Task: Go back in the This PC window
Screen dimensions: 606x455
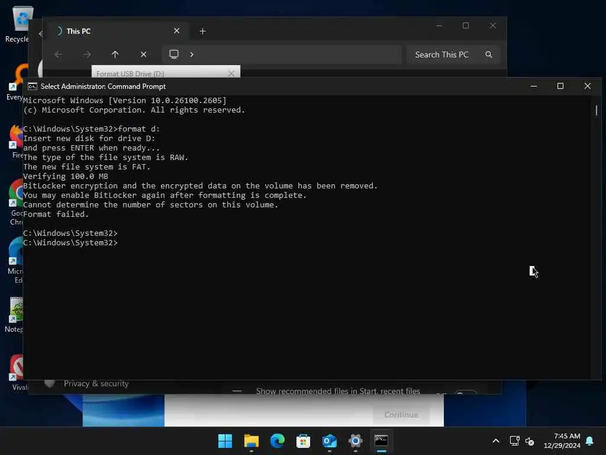Action: [59, 55]
